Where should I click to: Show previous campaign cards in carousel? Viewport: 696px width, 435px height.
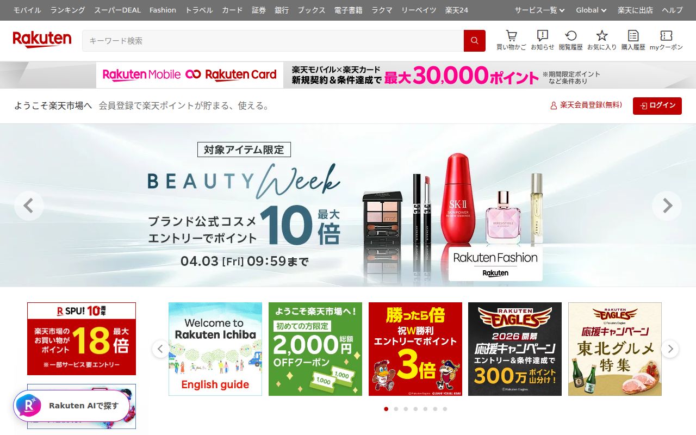coord(160,349)
